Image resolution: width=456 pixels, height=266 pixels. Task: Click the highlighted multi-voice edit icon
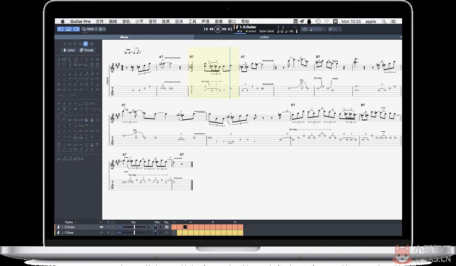point(85,44)
